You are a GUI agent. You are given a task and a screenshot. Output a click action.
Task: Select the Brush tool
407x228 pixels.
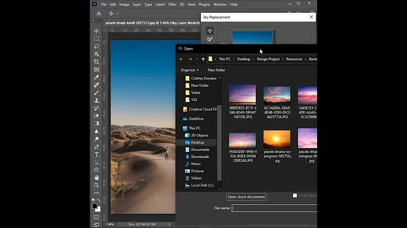pos(97,93)
